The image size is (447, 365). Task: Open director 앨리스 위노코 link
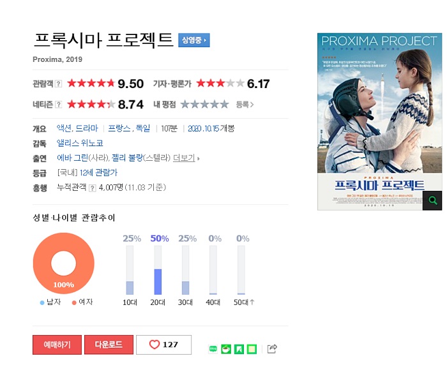pos(80,143)
